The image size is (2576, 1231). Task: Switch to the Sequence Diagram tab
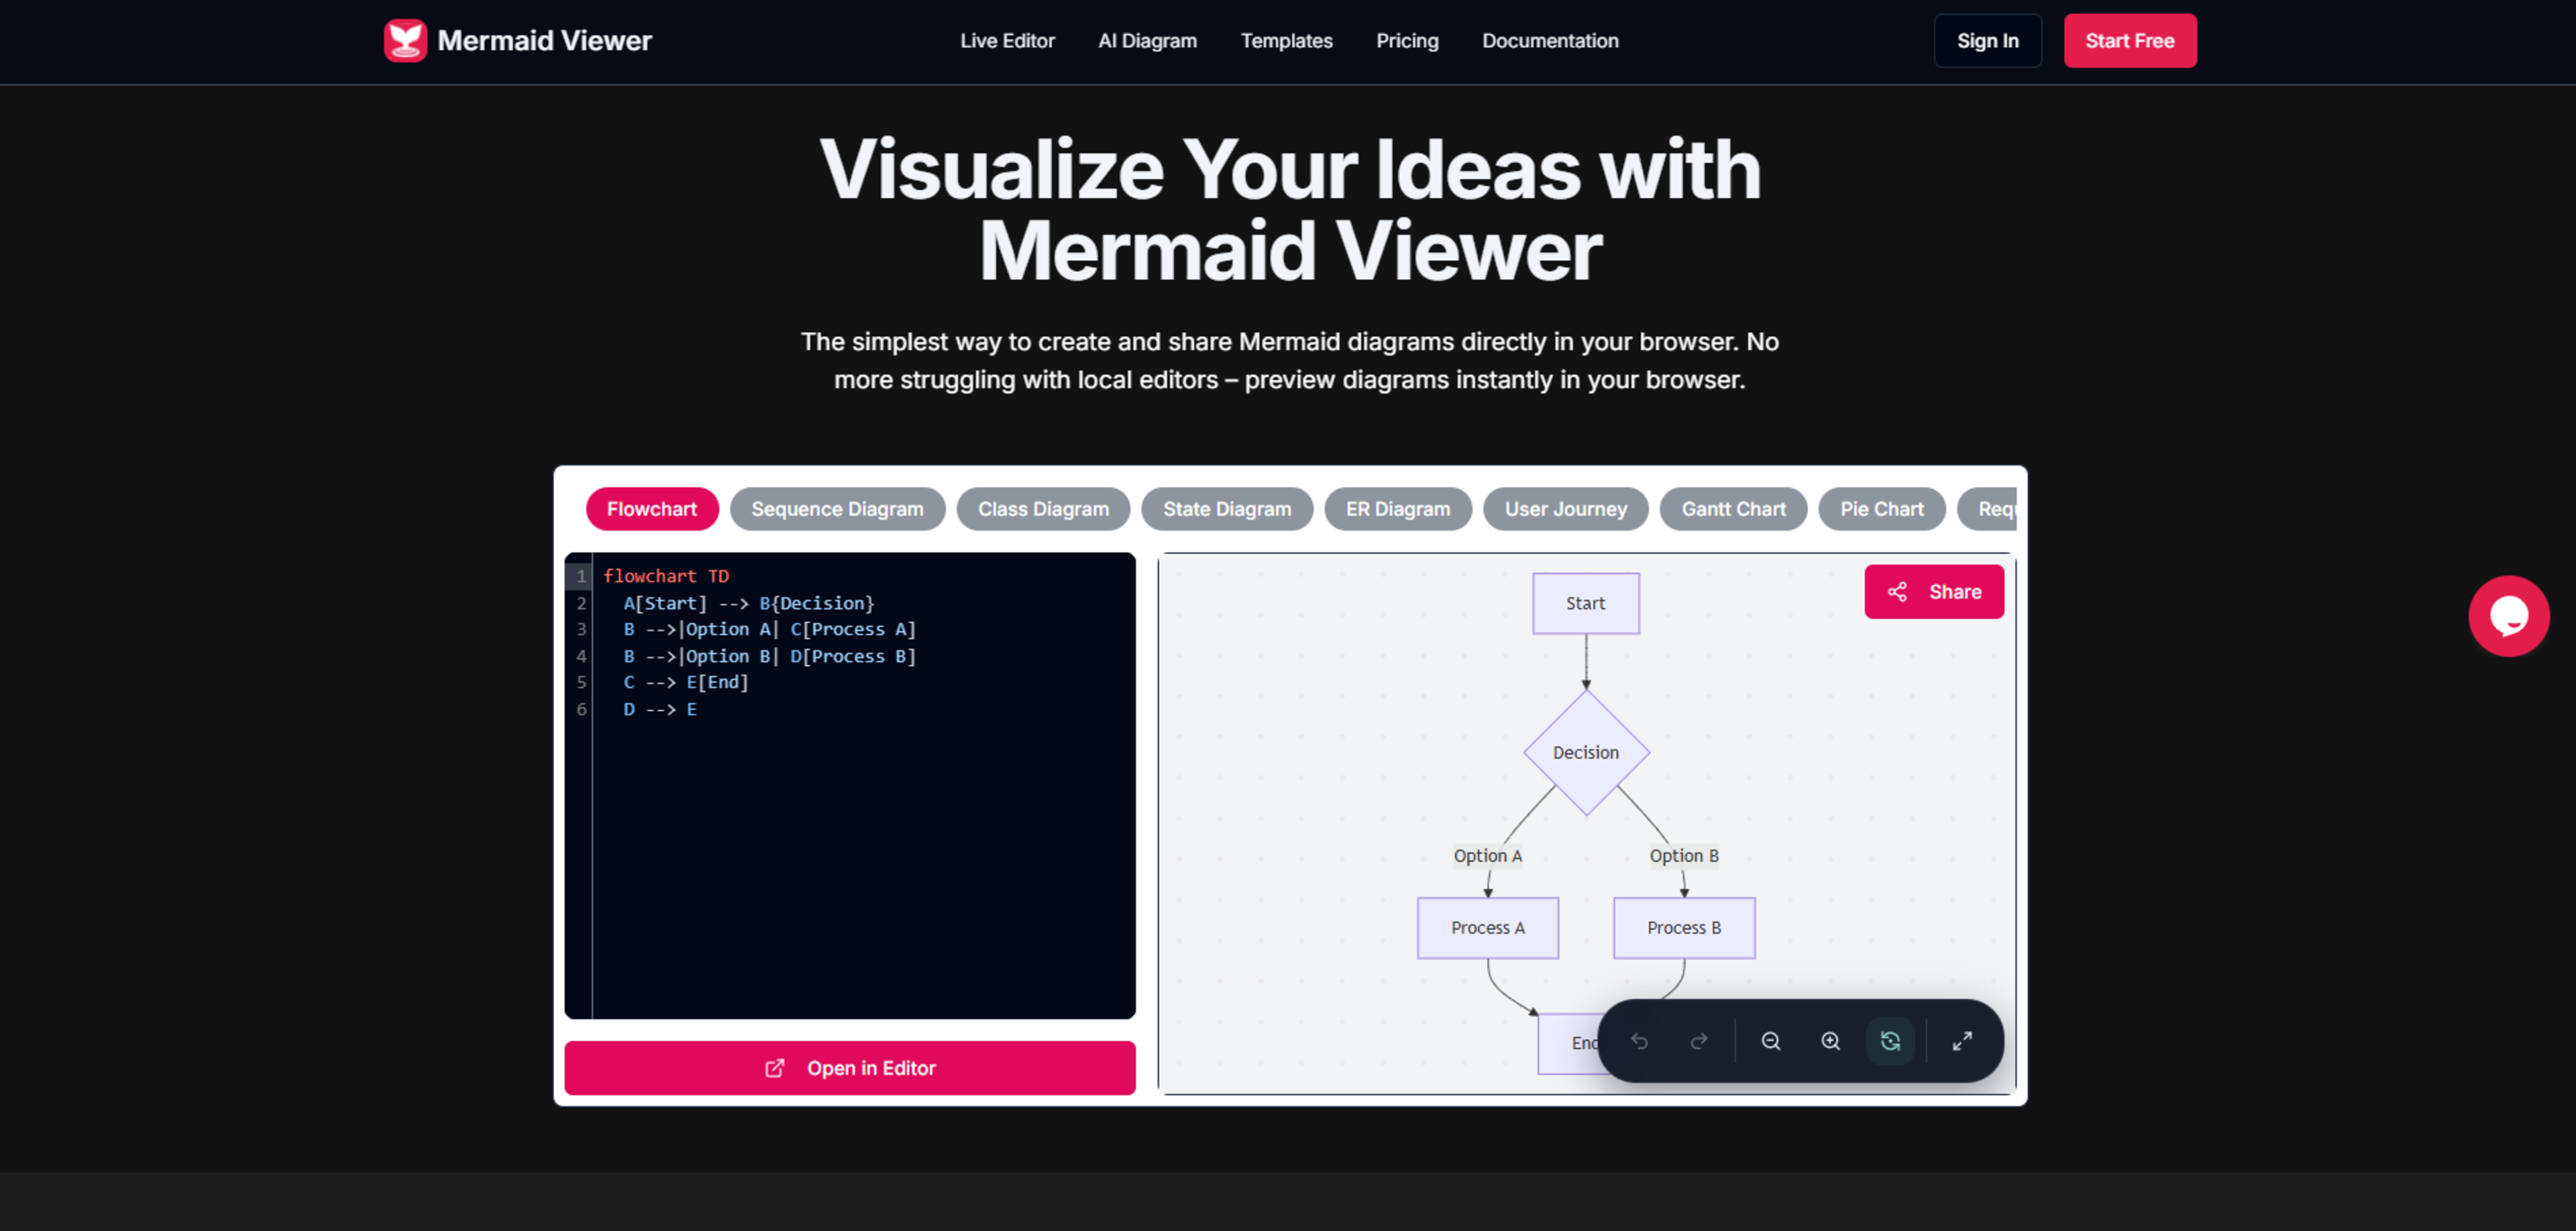point(837,509)
